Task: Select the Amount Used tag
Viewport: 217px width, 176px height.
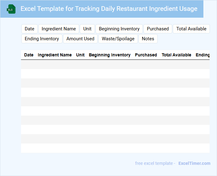Action: (80, 39)
